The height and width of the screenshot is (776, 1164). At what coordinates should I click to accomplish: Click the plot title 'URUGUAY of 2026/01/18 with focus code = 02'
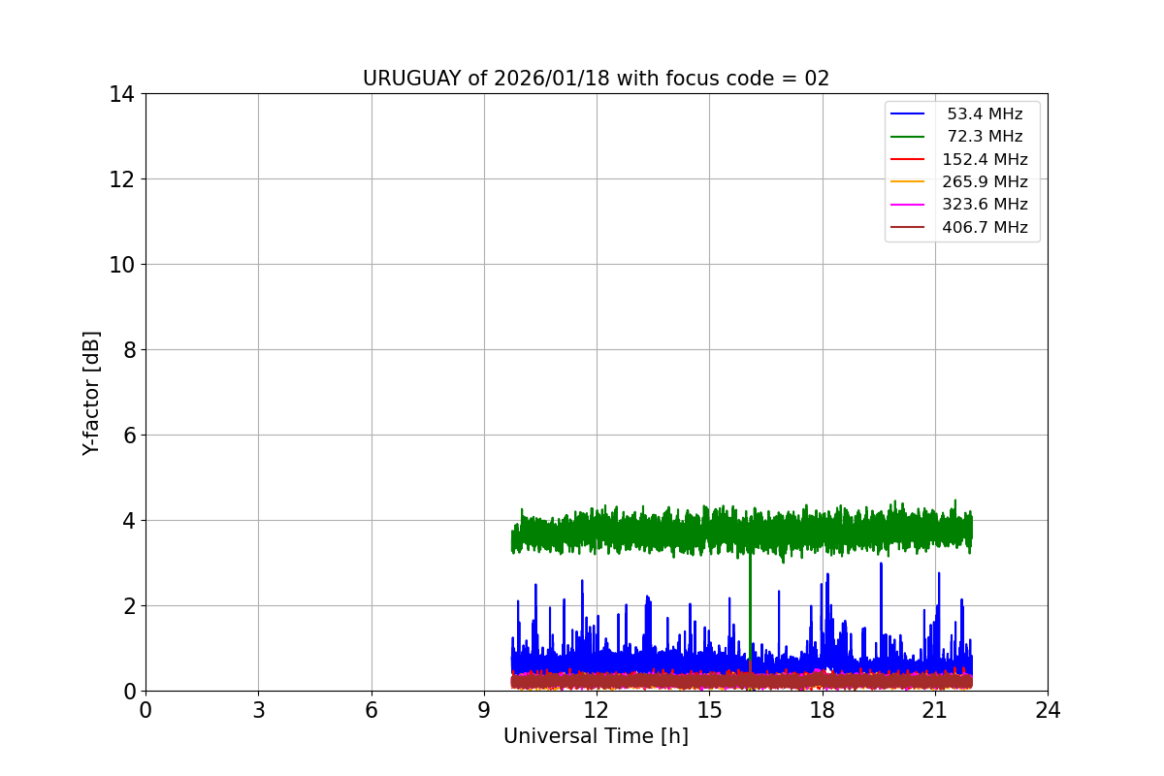tap(596, 79)
